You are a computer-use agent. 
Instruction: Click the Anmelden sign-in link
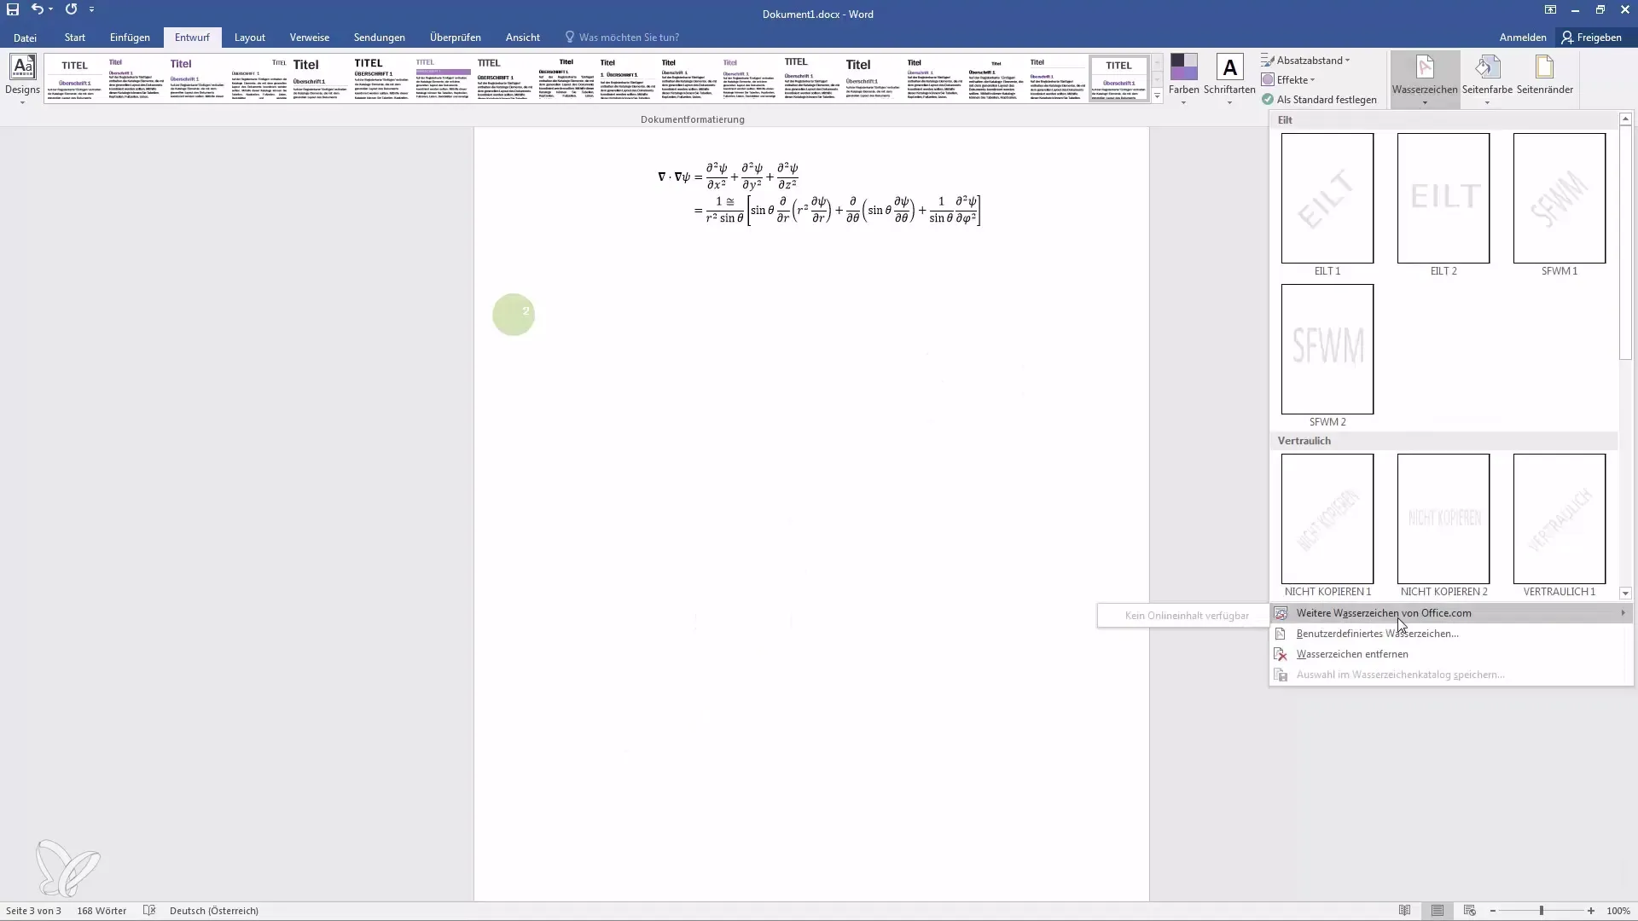click(x=1522, y=38)
